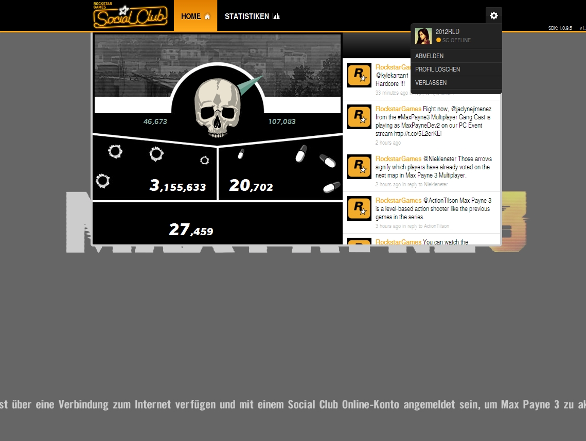Switch to the Home tab
Viewport: 586px width, 441px height.
click(x=196, y=16)
